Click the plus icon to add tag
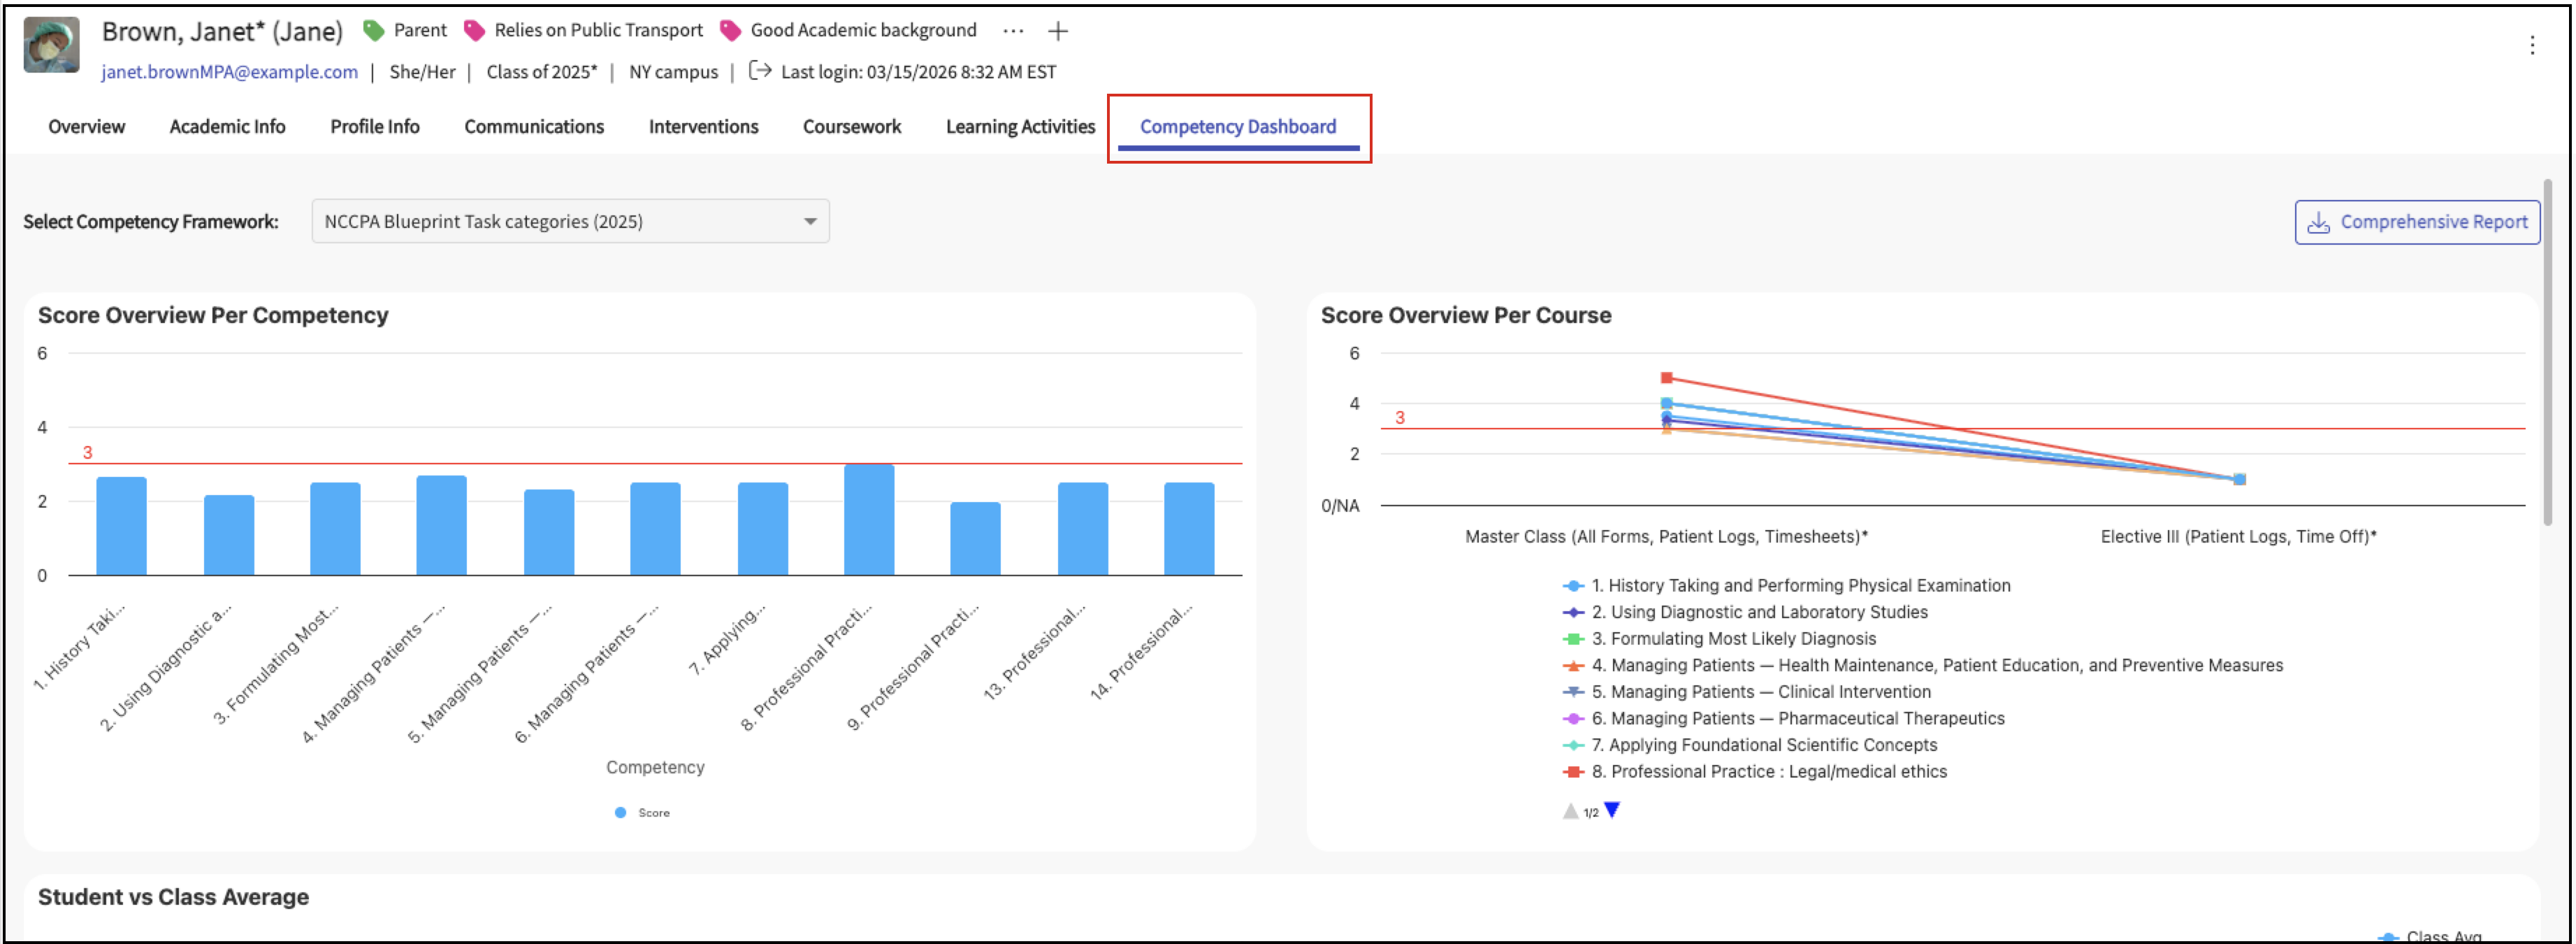Image resolution: width=2576 pixels, height=944 pixels. 1057,31
